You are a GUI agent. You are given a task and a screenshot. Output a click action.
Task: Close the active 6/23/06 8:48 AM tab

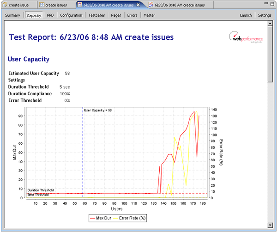[x=138, y=5]
